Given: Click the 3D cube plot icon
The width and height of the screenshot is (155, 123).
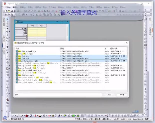Looking at the screenshot, I should coord(53,116).
